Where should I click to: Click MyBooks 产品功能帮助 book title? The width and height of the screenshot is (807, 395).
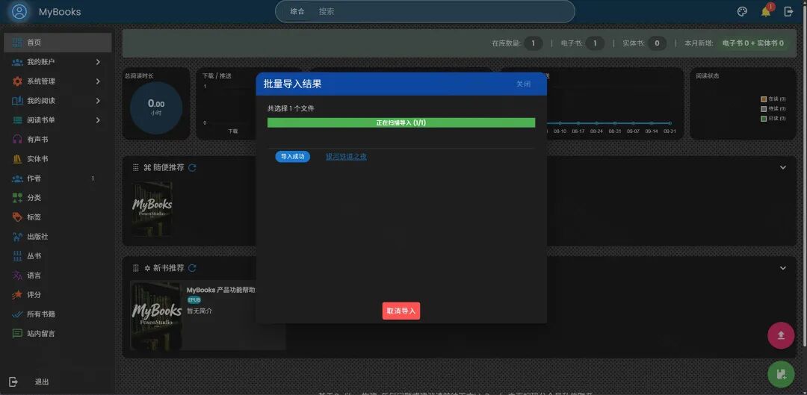click(220, 290)
